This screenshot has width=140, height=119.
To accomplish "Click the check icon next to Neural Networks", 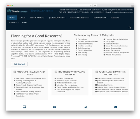I will (x=104, y=44).
